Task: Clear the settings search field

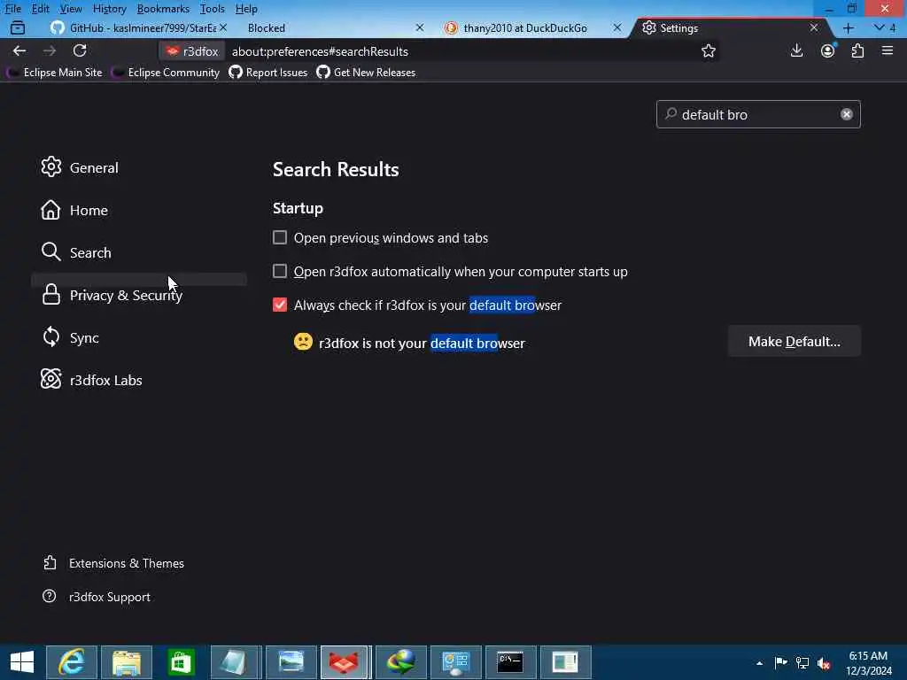Action: [x=846, y=114]
